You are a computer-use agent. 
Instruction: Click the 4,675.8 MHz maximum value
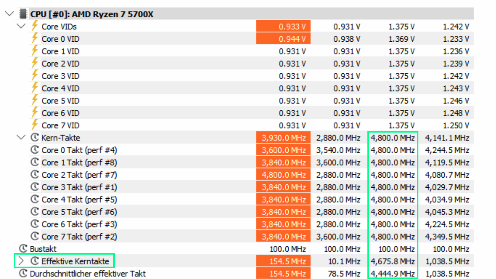393,261
